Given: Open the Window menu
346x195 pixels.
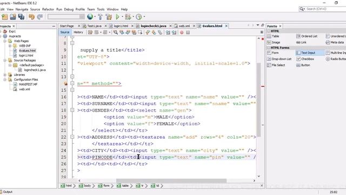Looking at the screenshot, I should coord(112,9).
